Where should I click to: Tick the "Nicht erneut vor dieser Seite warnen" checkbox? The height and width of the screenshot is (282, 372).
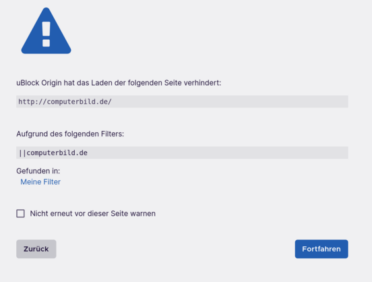20,213
